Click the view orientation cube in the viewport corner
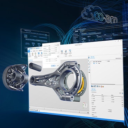The width and height of the screenshot is (128, 128). pyautogui.click(x=85, y=105)
